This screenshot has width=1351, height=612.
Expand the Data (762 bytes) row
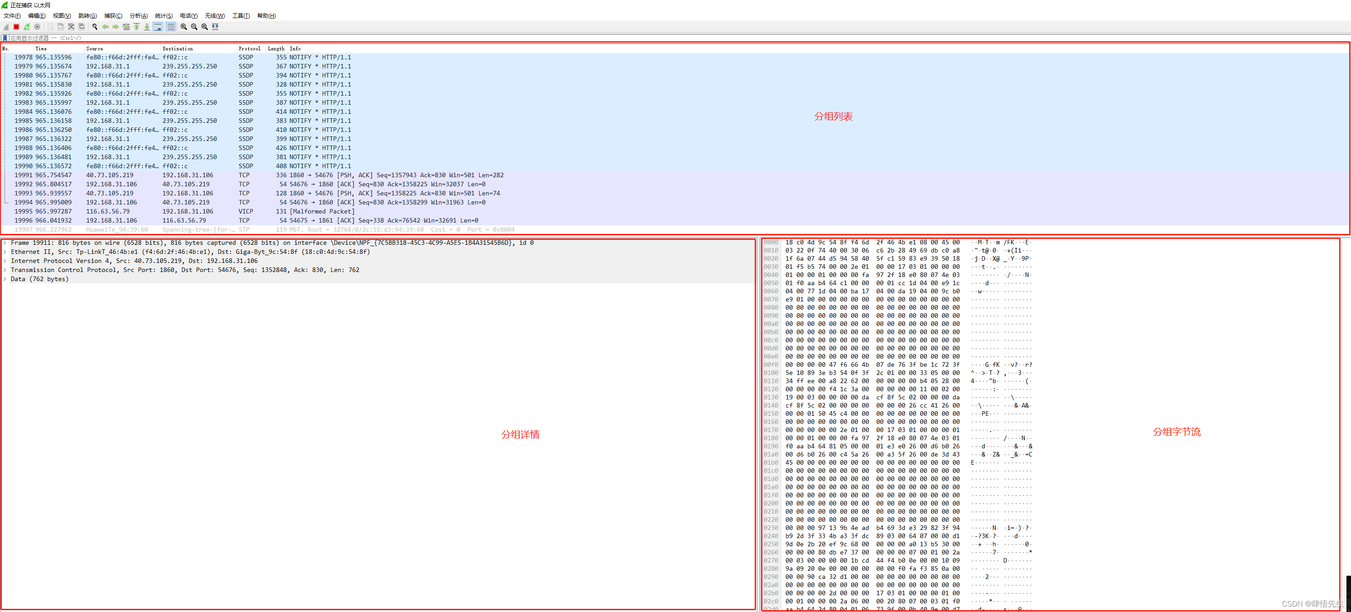click(5, 279)
